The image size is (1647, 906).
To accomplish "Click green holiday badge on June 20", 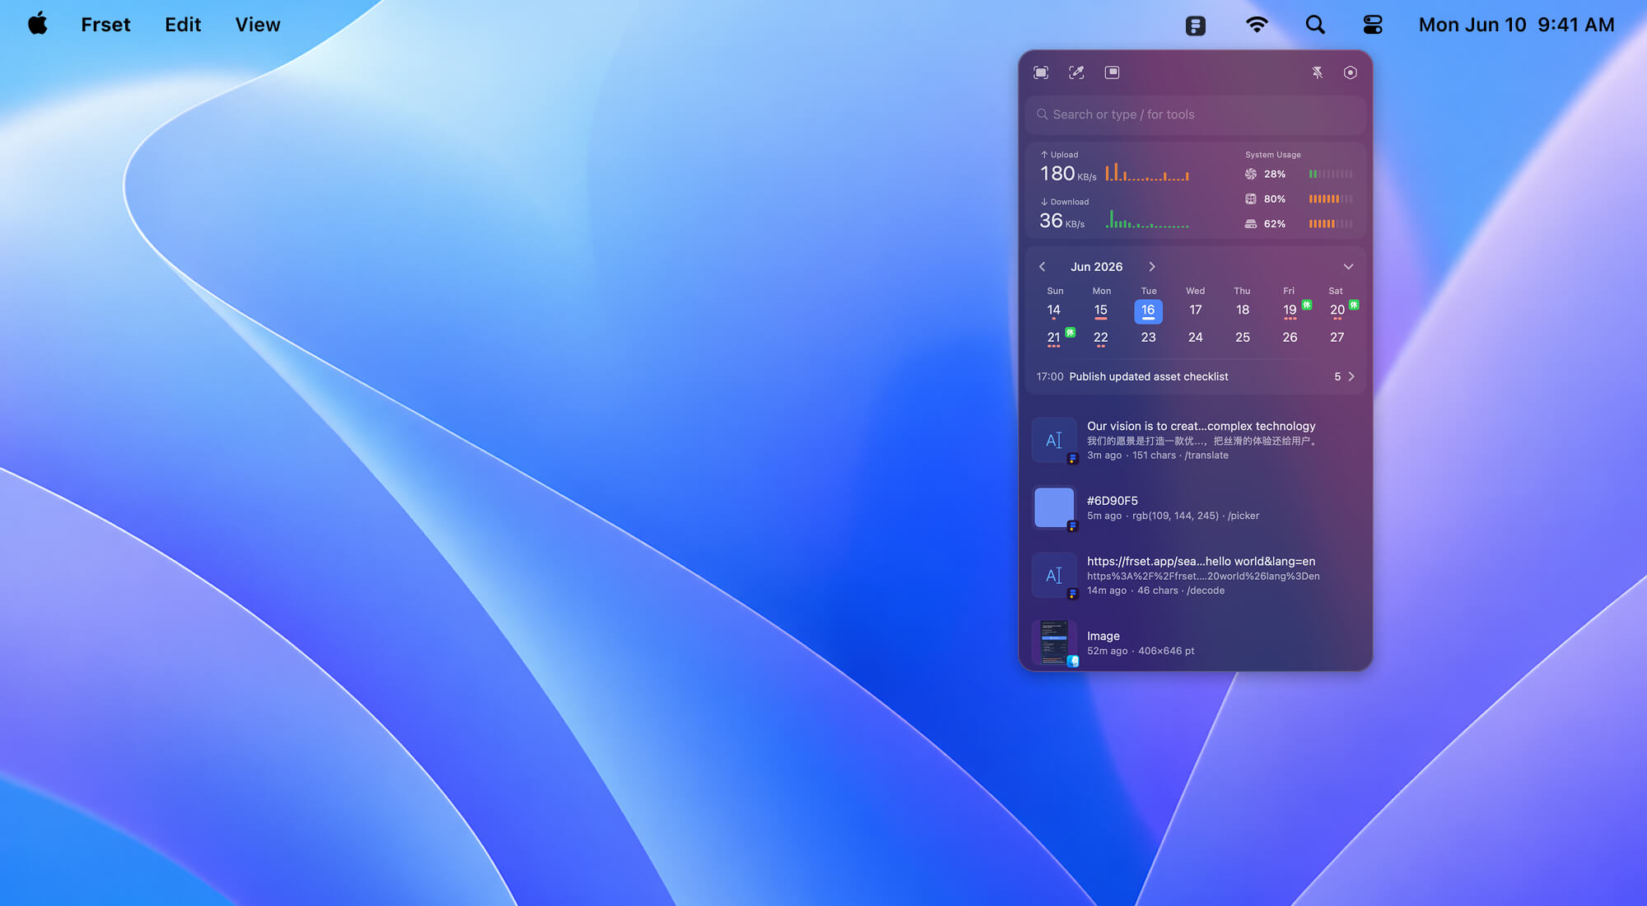I will [1354, 305].
